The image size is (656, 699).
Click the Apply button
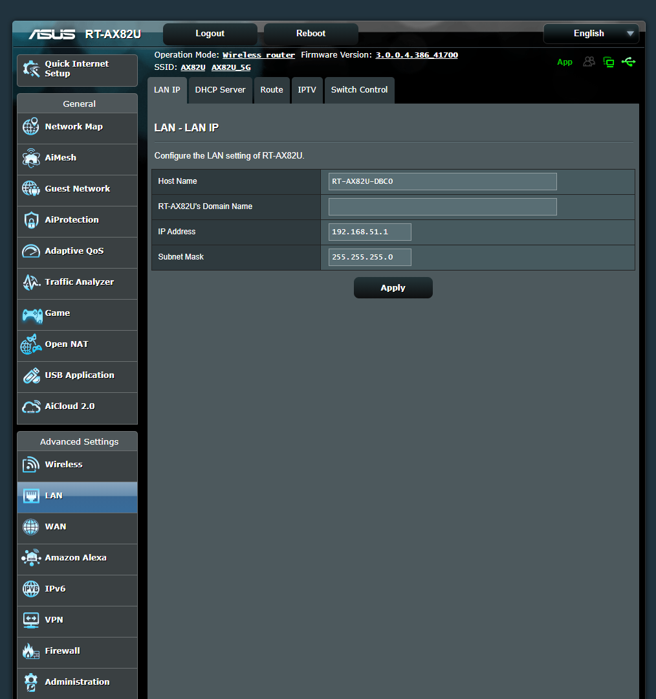point(393,288)
